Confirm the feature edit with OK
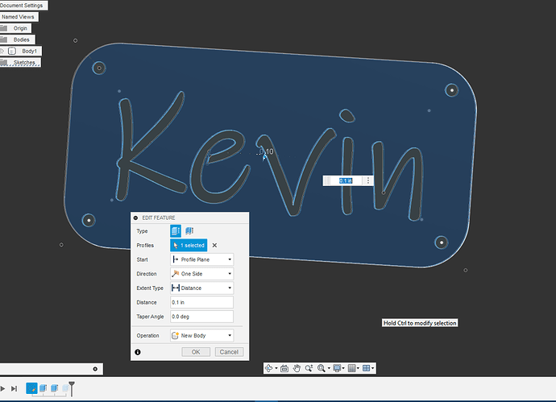This screenshot has width=556, height=402. 196,352
